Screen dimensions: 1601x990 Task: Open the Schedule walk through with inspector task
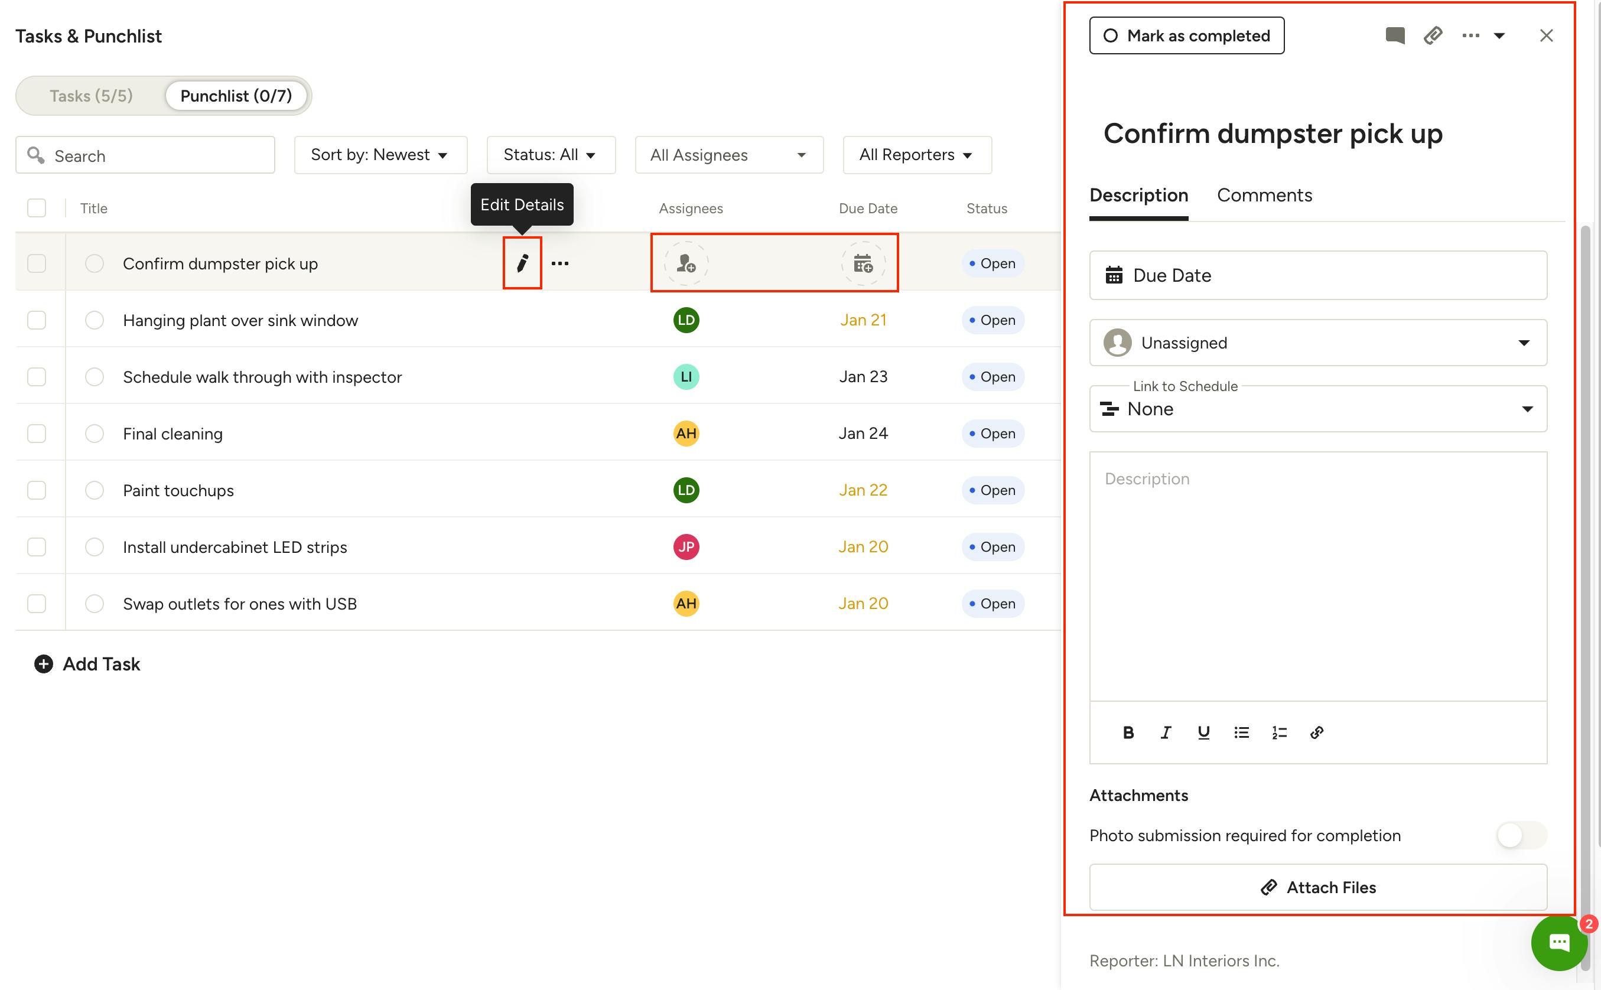(262, 377)
